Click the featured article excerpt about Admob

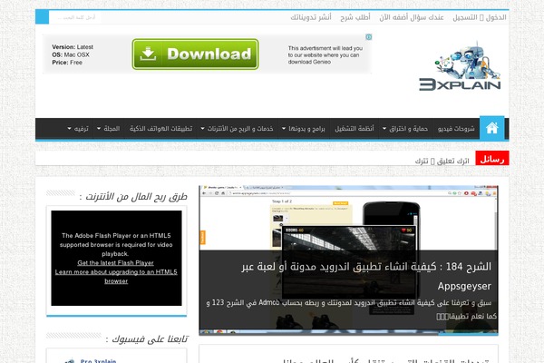coord(352,309)
